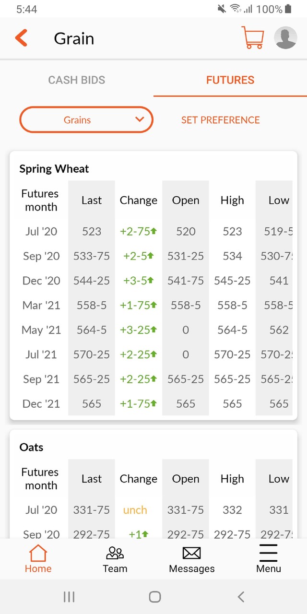Tap Oats Jul '20 unch change value
The height and width of the screenshot is (614, 307).
[135, 510]
